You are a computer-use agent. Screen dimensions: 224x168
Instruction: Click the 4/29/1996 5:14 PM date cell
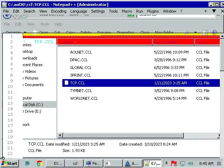(170, 99)
